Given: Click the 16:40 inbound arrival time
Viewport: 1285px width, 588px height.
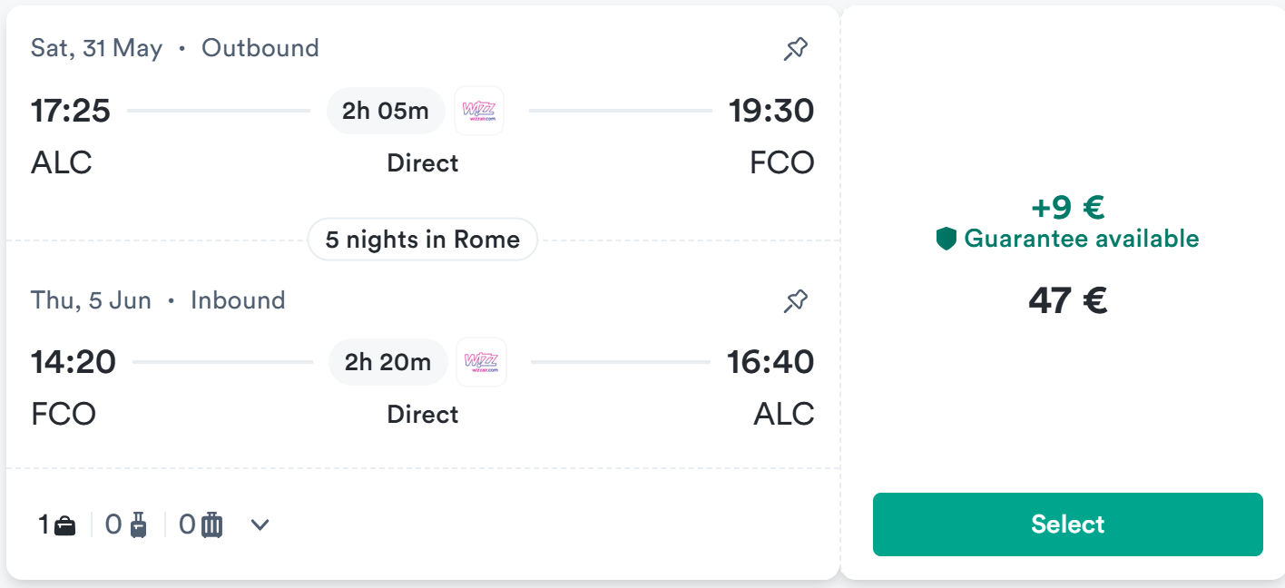Looking at the screenshot, I should pos(770,363).
